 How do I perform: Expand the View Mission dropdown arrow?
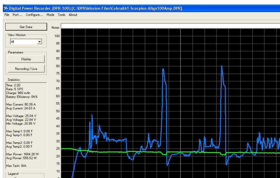click(39, 42)
